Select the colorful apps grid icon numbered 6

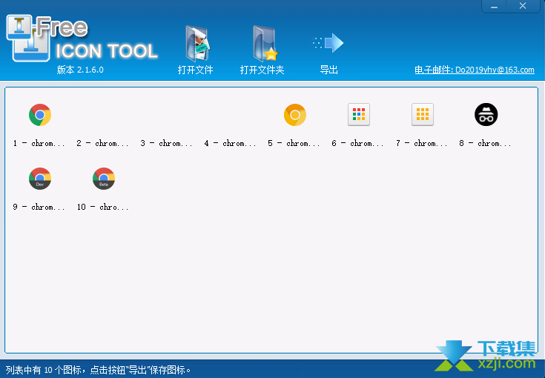[x=359, y=114]
